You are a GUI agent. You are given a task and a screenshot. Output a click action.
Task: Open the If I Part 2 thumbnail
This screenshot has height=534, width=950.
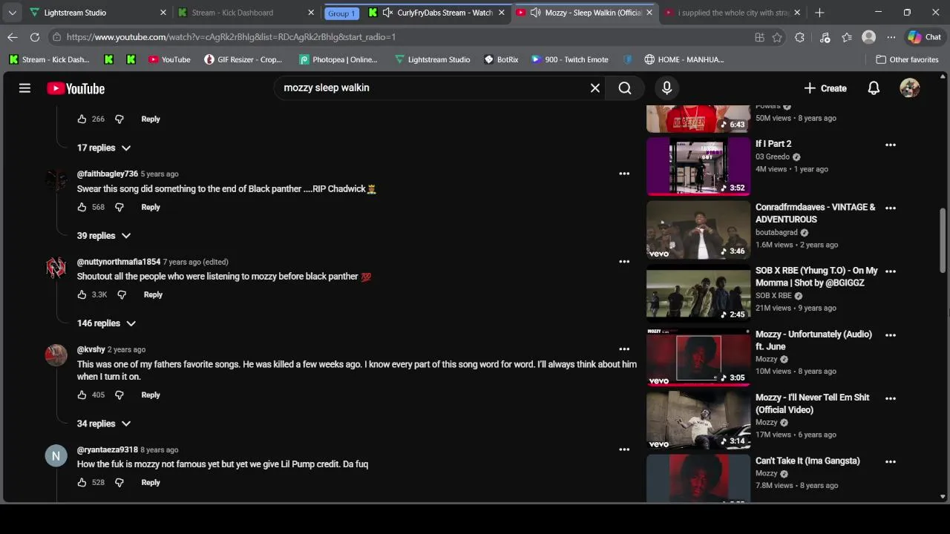(x=698, y=166)
